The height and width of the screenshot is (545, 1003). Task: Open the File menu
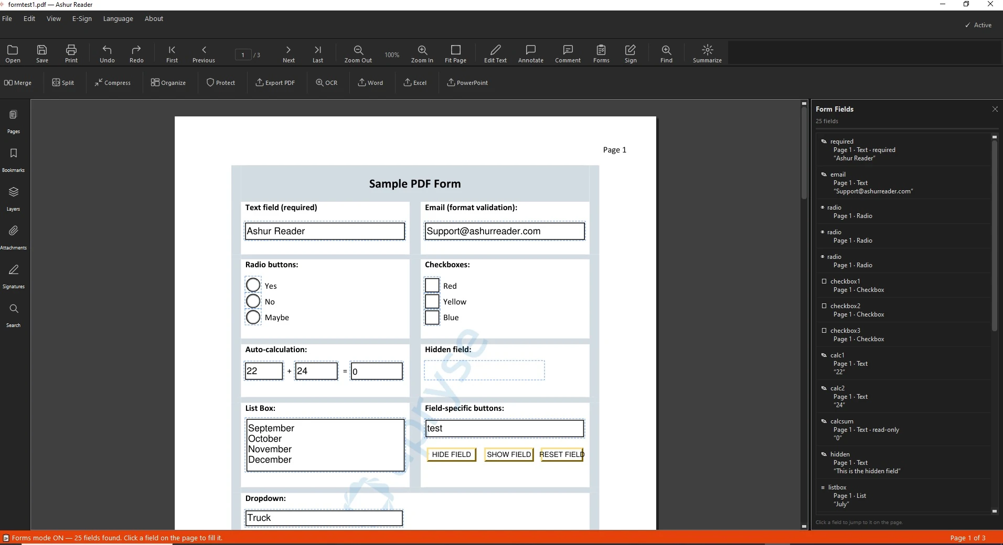7,18
